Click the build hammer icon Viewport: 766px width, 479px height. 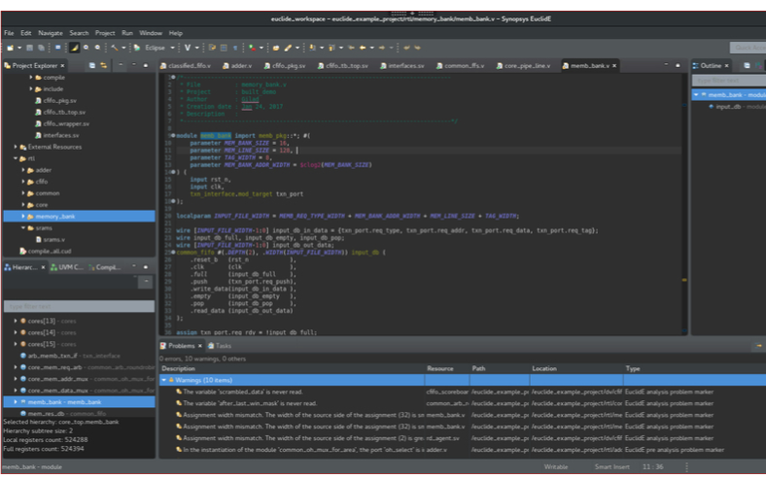click(x=115, y=48)
